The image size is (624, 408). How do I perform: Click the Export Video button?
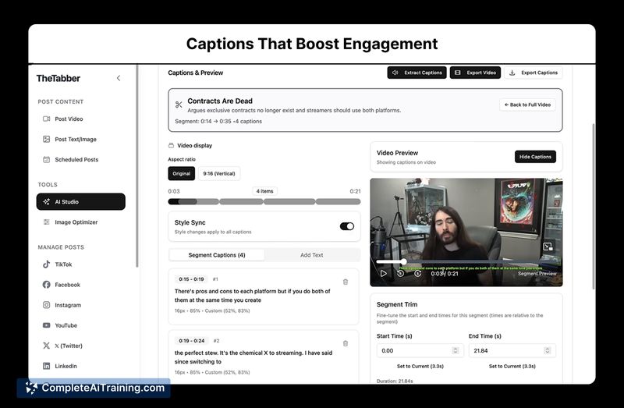(x=475, y=73)
